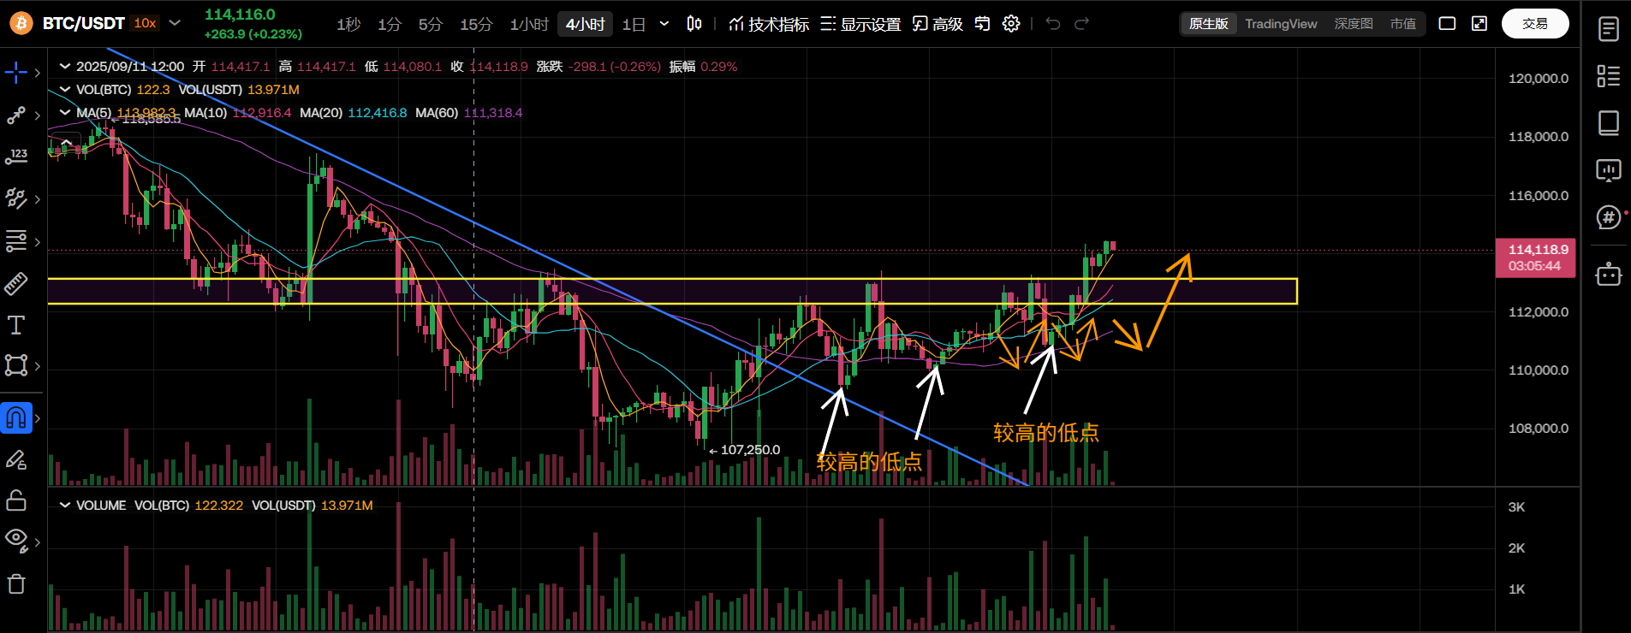Open the candlestick chart type icon
The height and width of the screenshot is (633, 1631).
694,24
